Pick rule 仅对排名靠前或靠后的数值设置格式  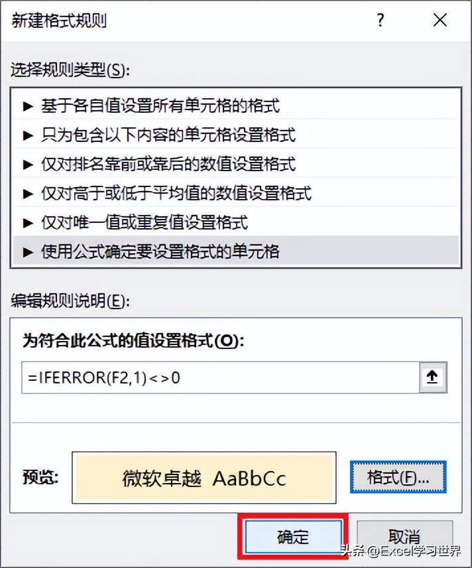click(168, 164)
